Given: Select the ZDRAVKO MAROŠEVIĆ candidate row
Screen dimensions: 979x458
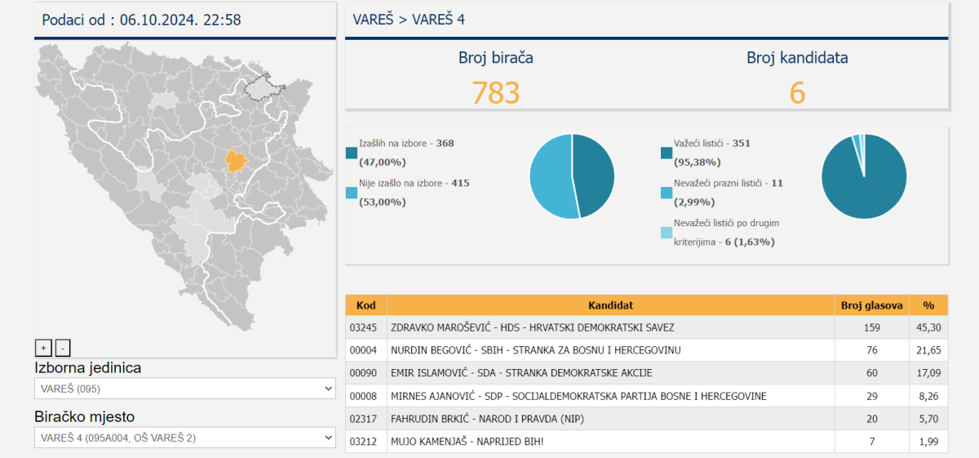Looking at the screenshot, I should pyautogui.click(x=647, y=327).
